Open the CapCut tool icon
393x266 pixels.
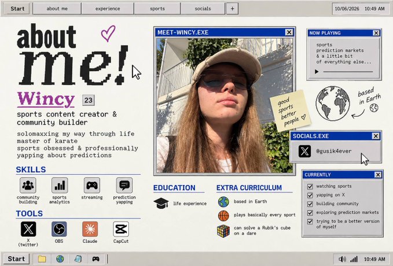(x=121, y=229)
